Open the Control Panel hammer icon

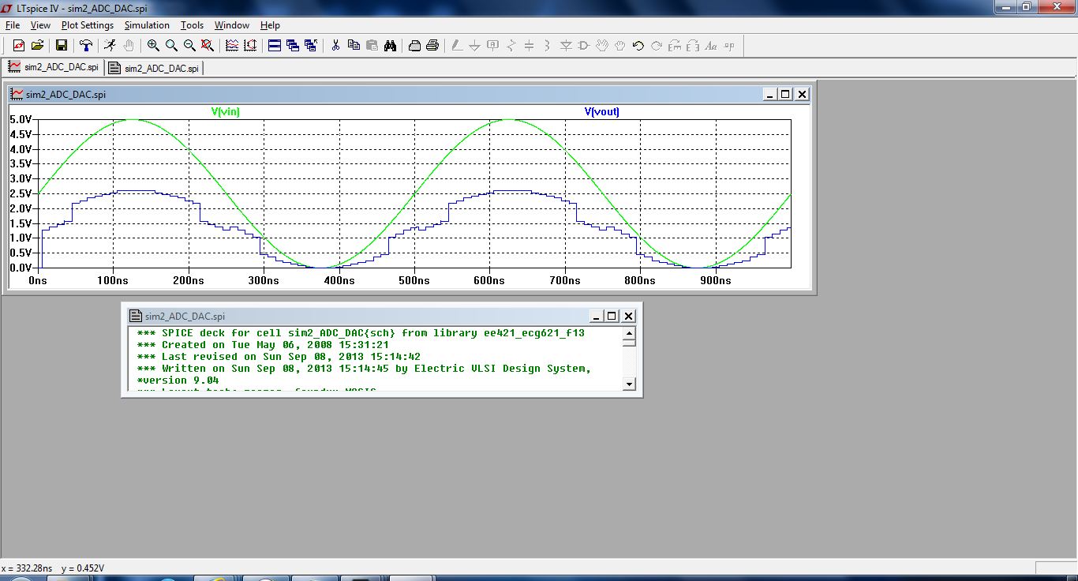coord(86,46)
